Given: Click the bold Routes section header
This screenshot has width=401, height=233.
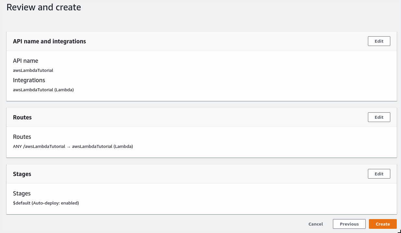Looking at the screenshot, I should coord(22,117).
